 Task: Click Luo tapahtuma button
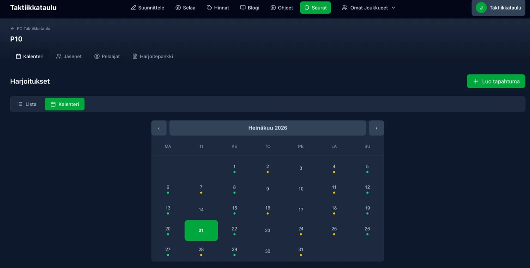[x=496, y=81]
